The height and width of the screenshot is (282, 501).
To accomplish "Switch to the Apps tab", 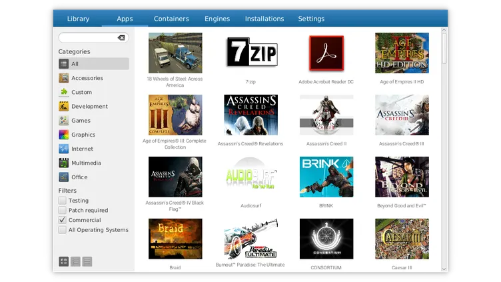I will pyautogui.click(x=125, y=19).
